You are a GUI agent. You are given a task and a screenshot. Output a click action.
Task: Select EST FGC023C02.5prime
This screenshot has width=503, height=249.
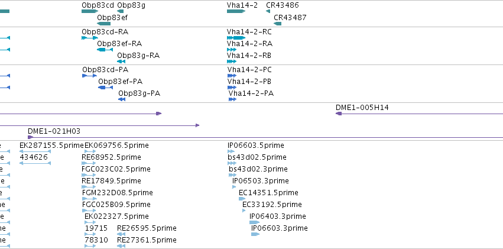(x=89, y=175)
